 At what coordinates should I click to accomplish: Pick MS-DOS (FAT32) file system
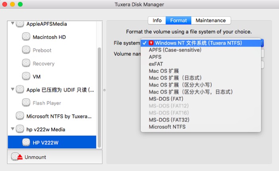coord(169,120)
